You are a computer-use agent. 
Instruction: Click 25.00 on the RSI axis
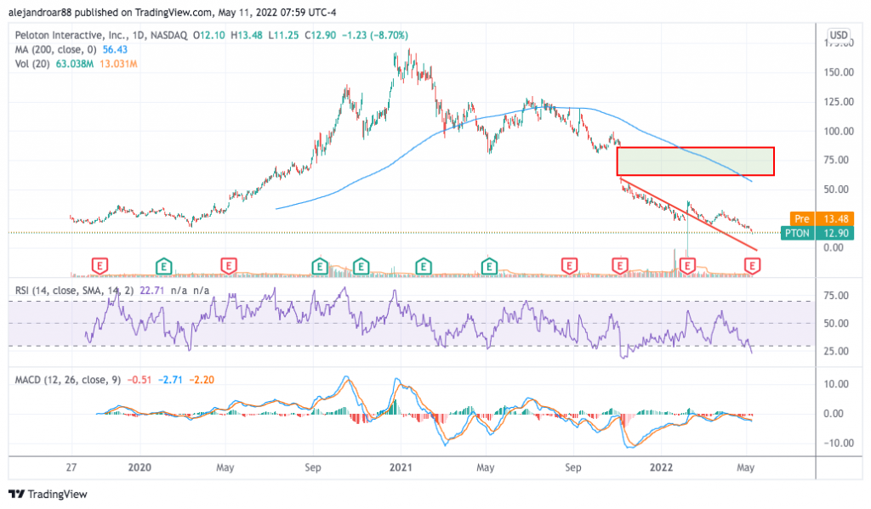(837, 351)
